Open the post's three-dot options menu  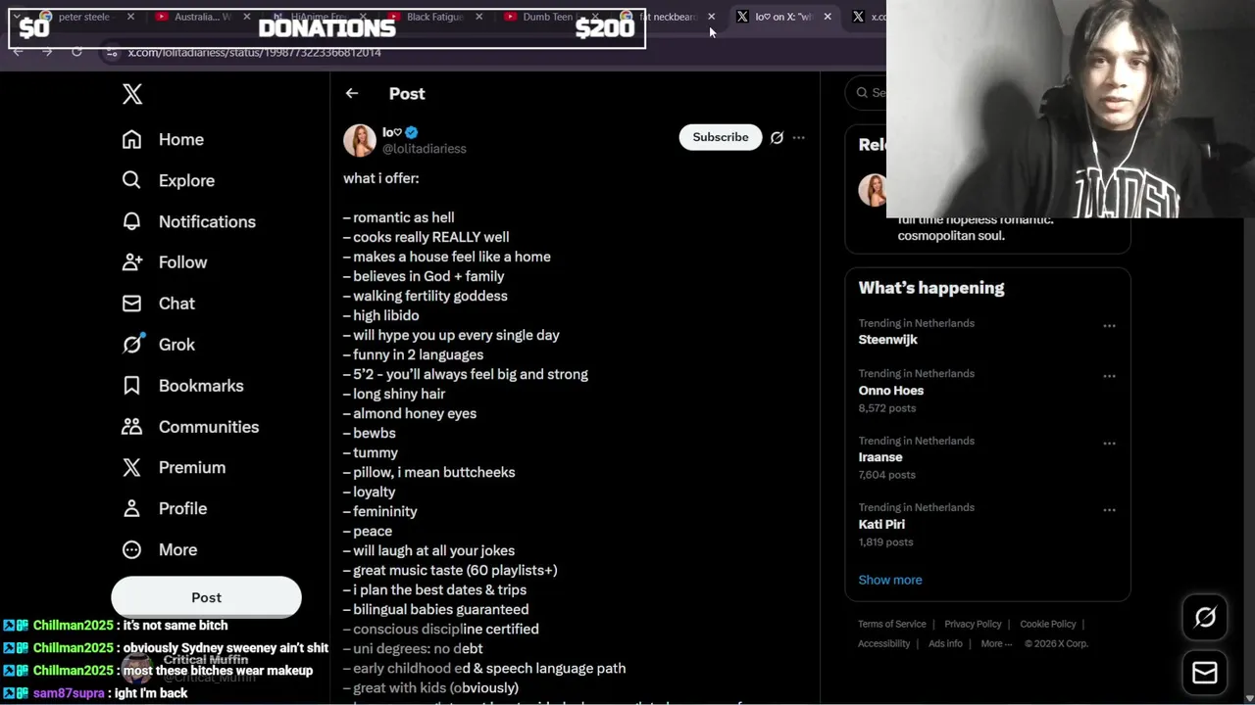(798, 138)
